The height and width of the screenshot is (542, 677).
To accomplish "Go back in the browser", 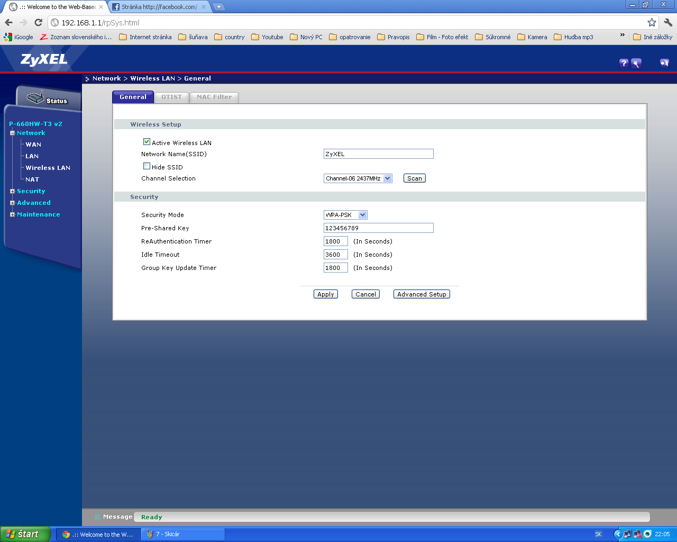I will pyautogui.click(x=8, y=22).
